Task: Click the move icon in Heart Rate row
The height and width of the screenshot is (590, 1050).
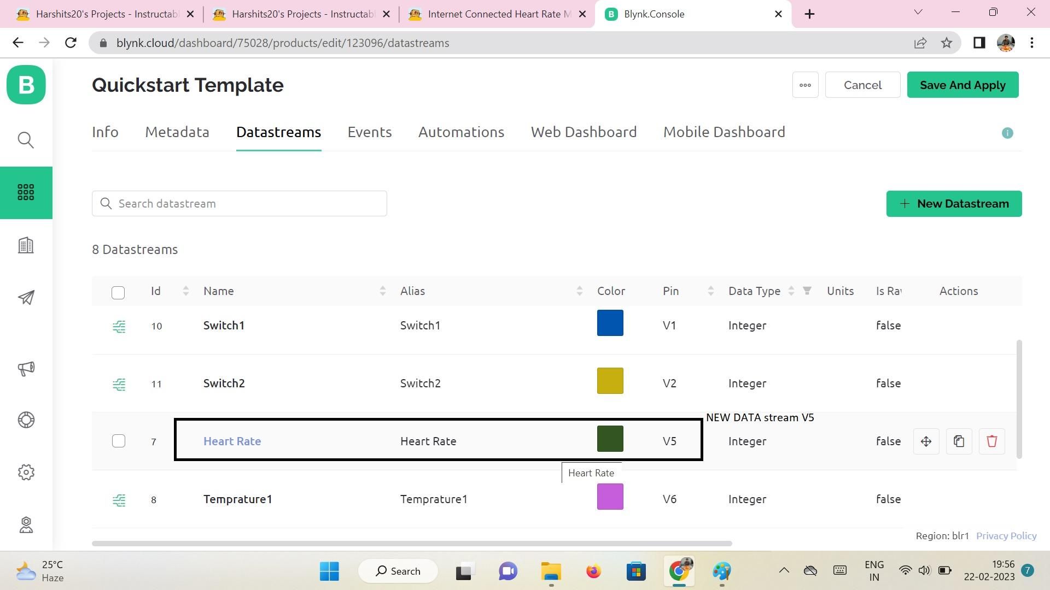Action: point(926,441)
